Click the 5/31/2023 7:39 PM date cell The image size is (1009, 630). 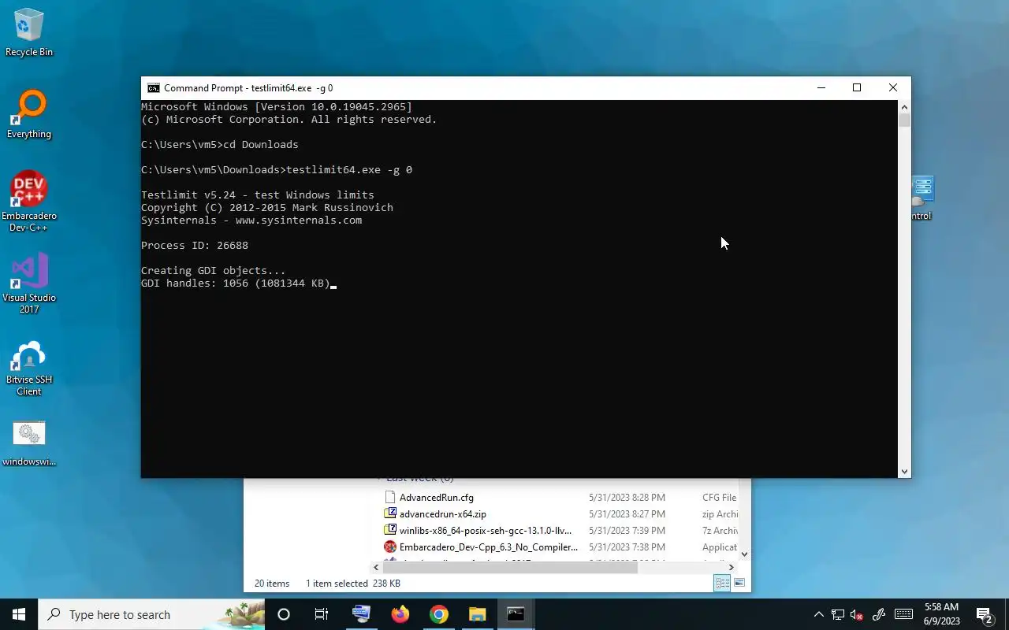(x=627, y=531)
